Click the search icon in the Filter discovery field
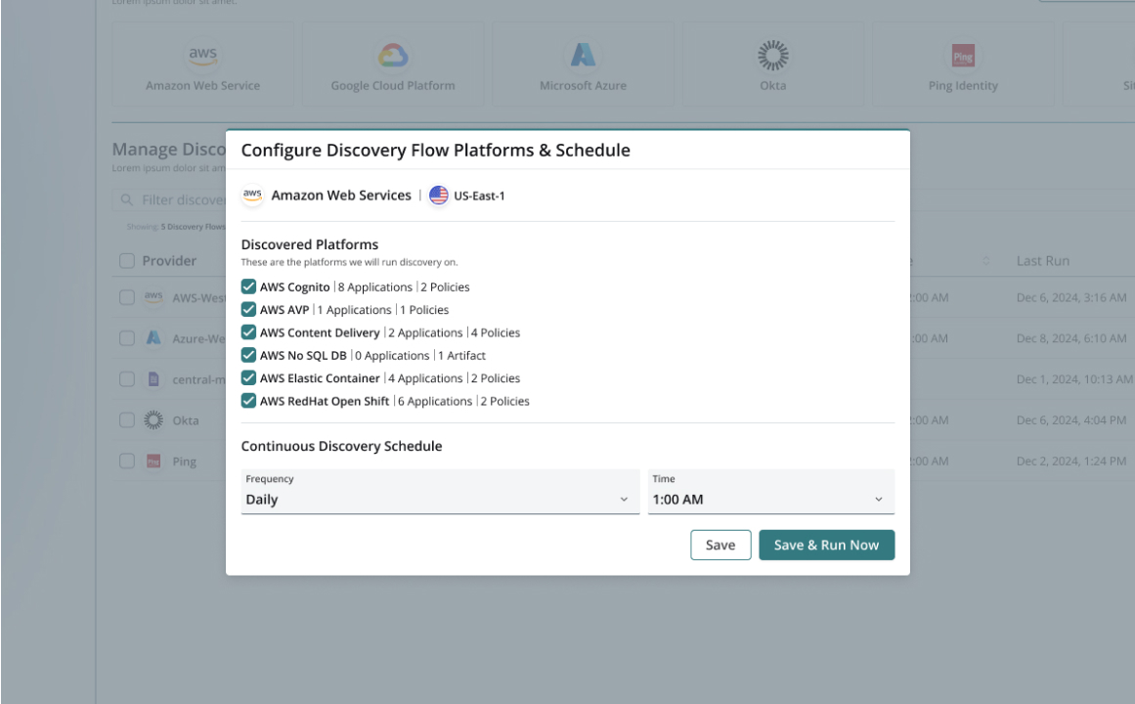The width and height of the screenshot is (1135, 704). pos(127,199)
